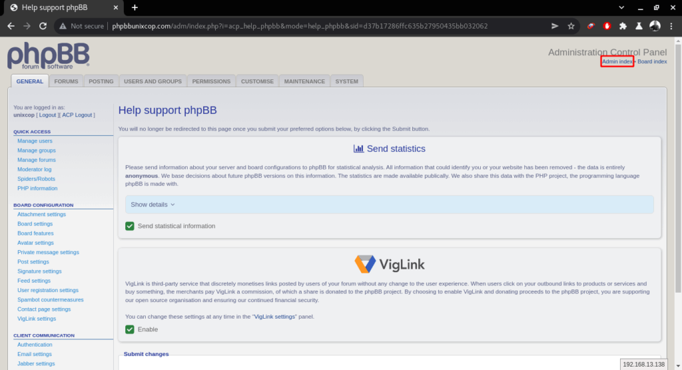Open Avatar settings link

(x=36, y=243)
